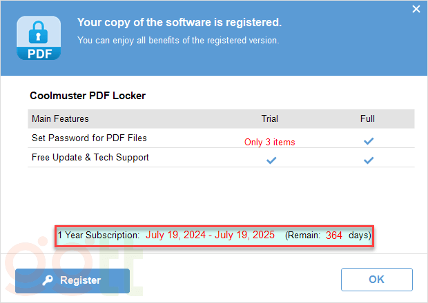
Task: Click the Full checkmark for Set Password row
Action: (x=369, y=141)
